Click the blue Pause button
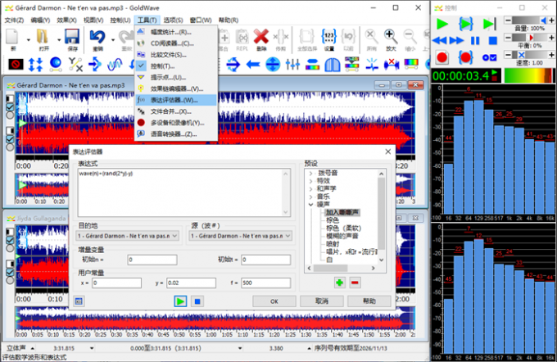The width and height of the screenshot is (557, 362). 475,40
